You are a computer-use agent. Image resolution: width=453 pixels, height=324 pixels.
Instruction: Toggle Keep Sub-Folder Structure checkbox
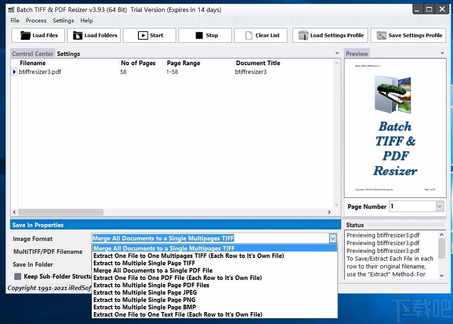click(x=17, y=276)
